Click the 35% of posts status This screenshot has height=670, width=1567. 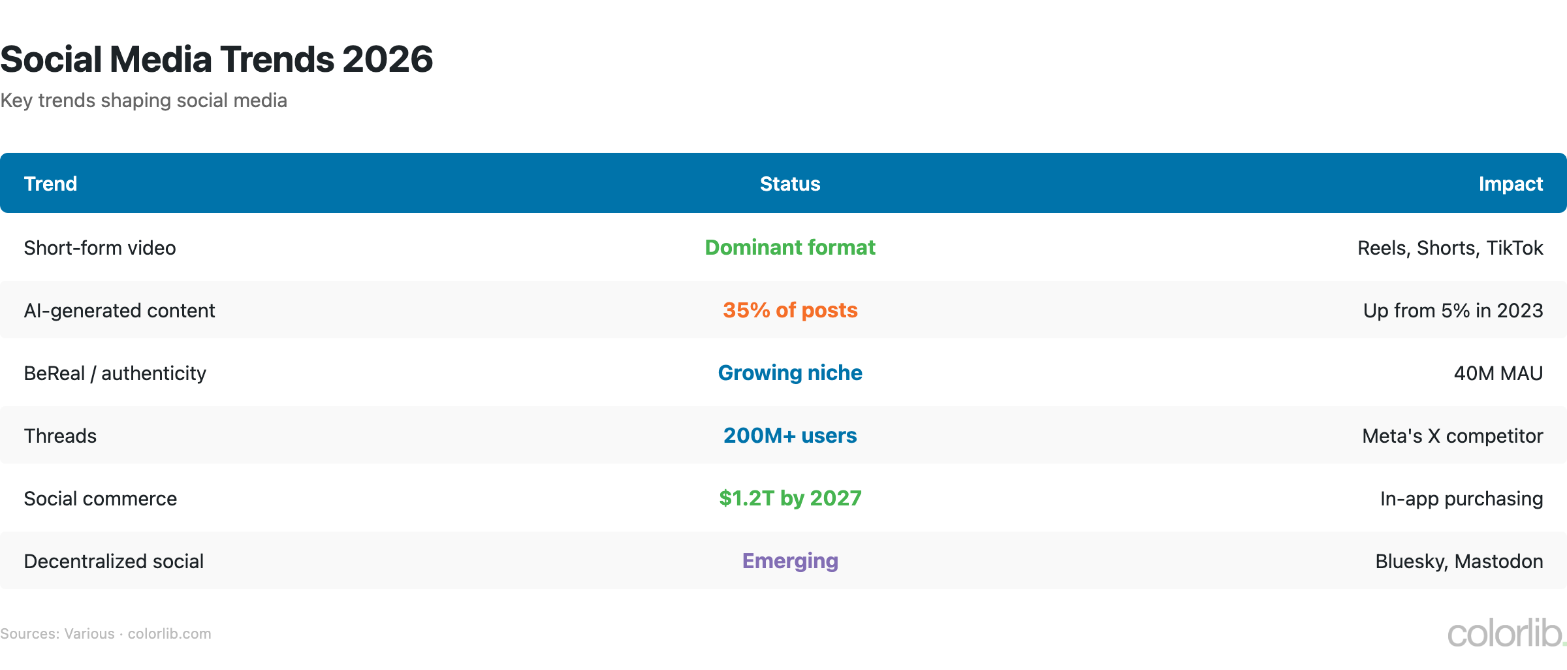tap(790, 310)
